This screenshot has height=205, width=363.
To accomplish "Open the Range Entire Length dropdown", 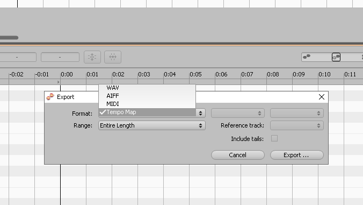I will pos(152,125).
